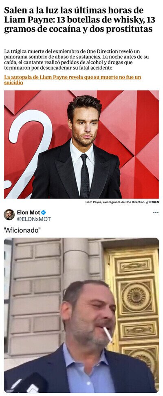Select the caption "Liam Payne, exintegrante de One Direction"
The width and height of the screenshot is (163, 396).
tap(115, 202)
